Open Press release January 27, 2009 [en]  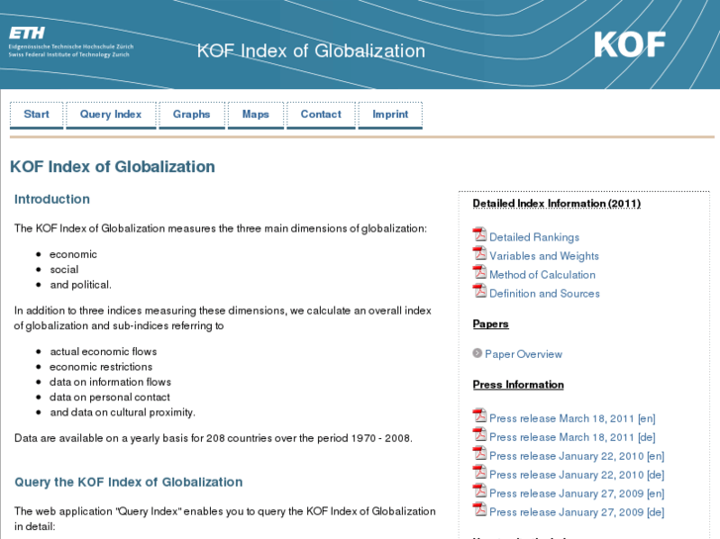[x=576, y=494]
